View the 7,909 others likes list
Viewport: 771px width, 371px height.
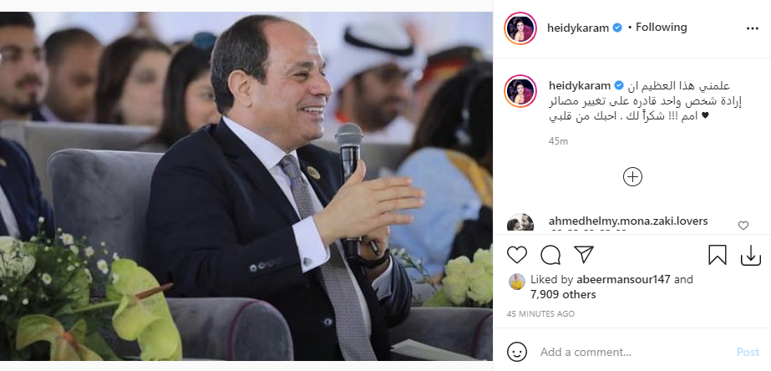[x=564, y=295]
